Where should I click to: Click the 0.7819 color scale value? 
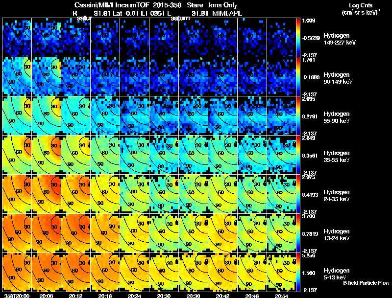coord(310,234)
